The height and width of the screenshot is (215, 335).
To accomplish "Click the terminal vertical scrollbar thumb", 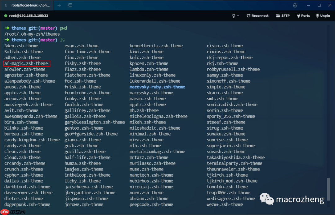I will pyautogui.click(x=328, y=189).
